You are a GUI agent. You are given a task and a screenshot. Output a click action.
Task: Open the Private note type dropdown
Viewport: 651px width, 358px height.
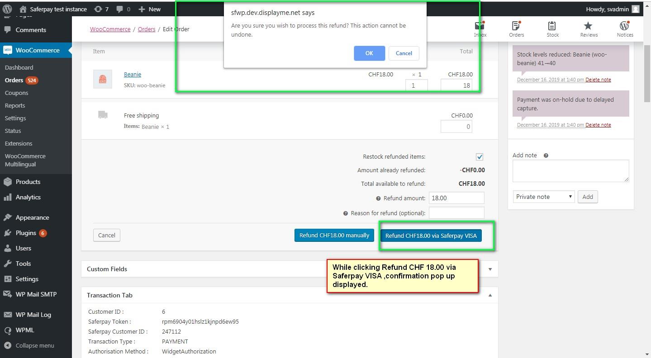click(x=543, y=197)
